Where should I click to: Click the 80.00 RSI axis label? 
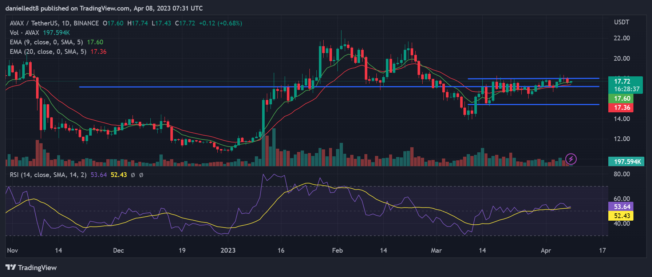click(x=622, y=174)
